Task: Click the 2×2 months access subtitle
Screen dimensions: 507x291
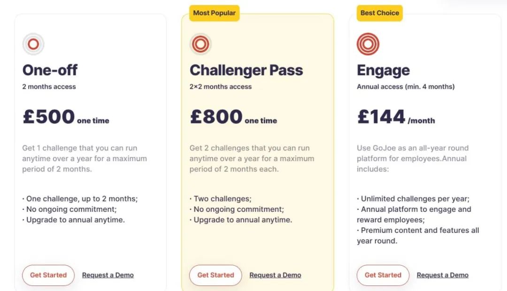Action: click(221, 87)
